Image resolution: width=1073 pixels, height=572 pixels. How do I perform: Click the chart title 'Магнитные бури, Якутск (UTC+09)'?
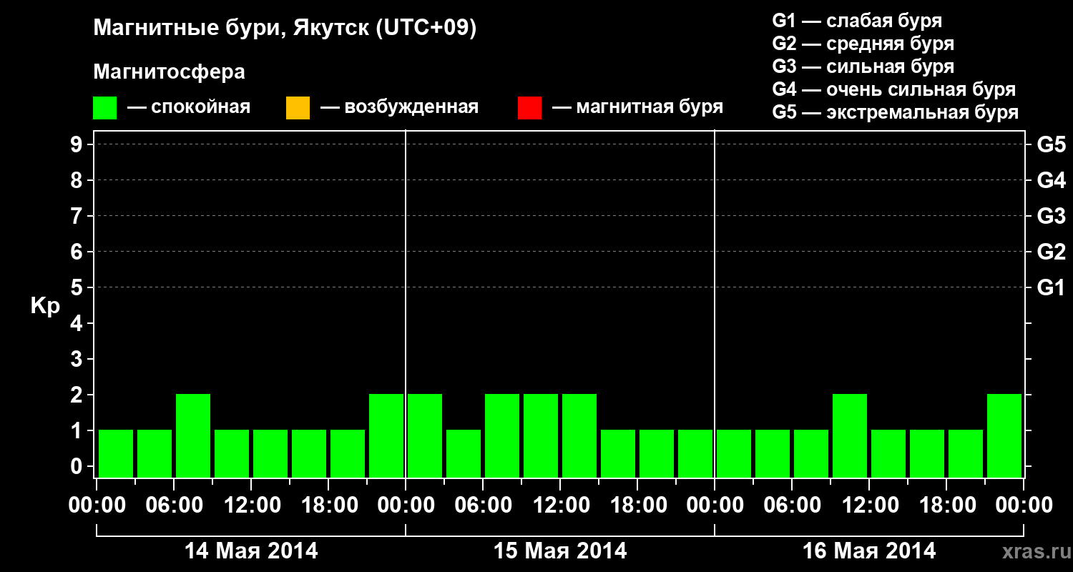[285, 29]
